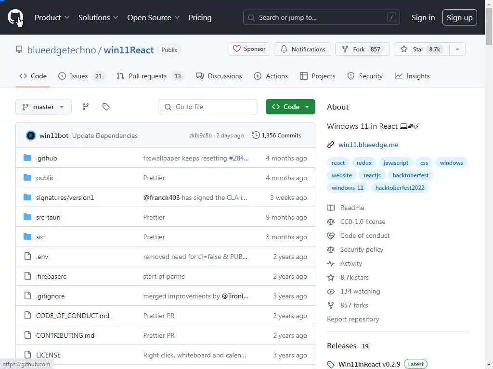Go to the Discussions tab
This screenshot has width=493, height=369.
219,76
